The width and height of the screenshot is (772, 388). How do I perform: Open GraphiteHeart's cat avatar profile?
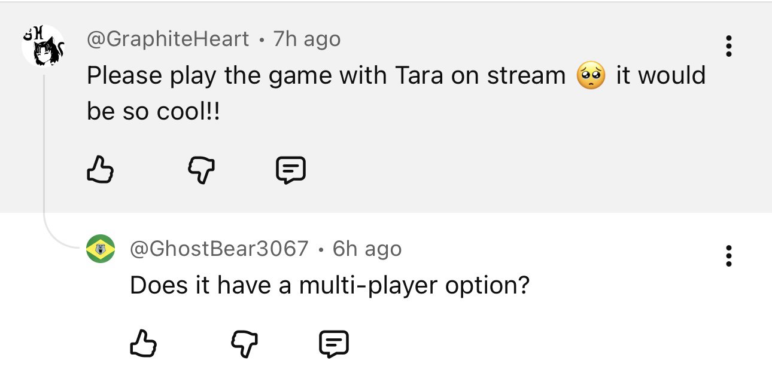click(x=42, y=45)
